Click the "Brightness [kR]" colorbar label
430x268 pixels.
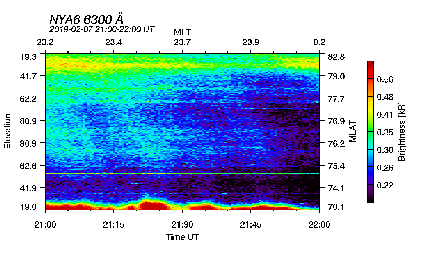click(402, 132)
